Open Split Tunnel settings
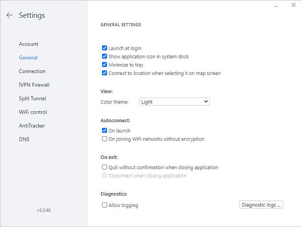Image resolution: width=302 pixels, height=227 pixels. pyautogui.click(x=33, y=99)
